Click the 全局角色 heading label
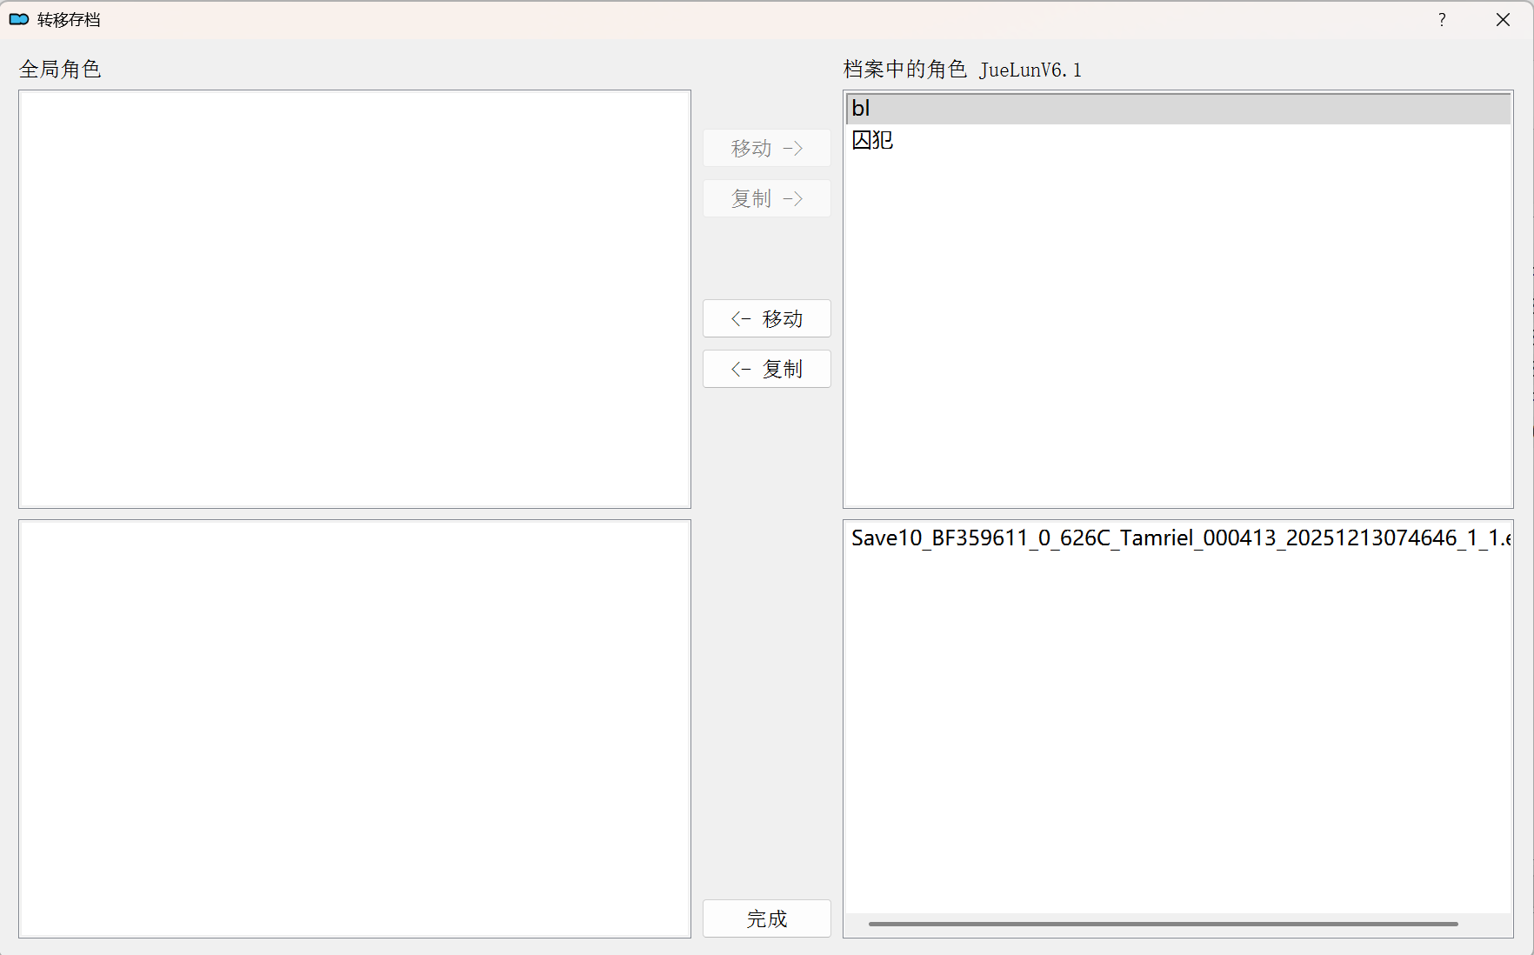This screenshot has height=955, width=1534. [x=60, y=70]
